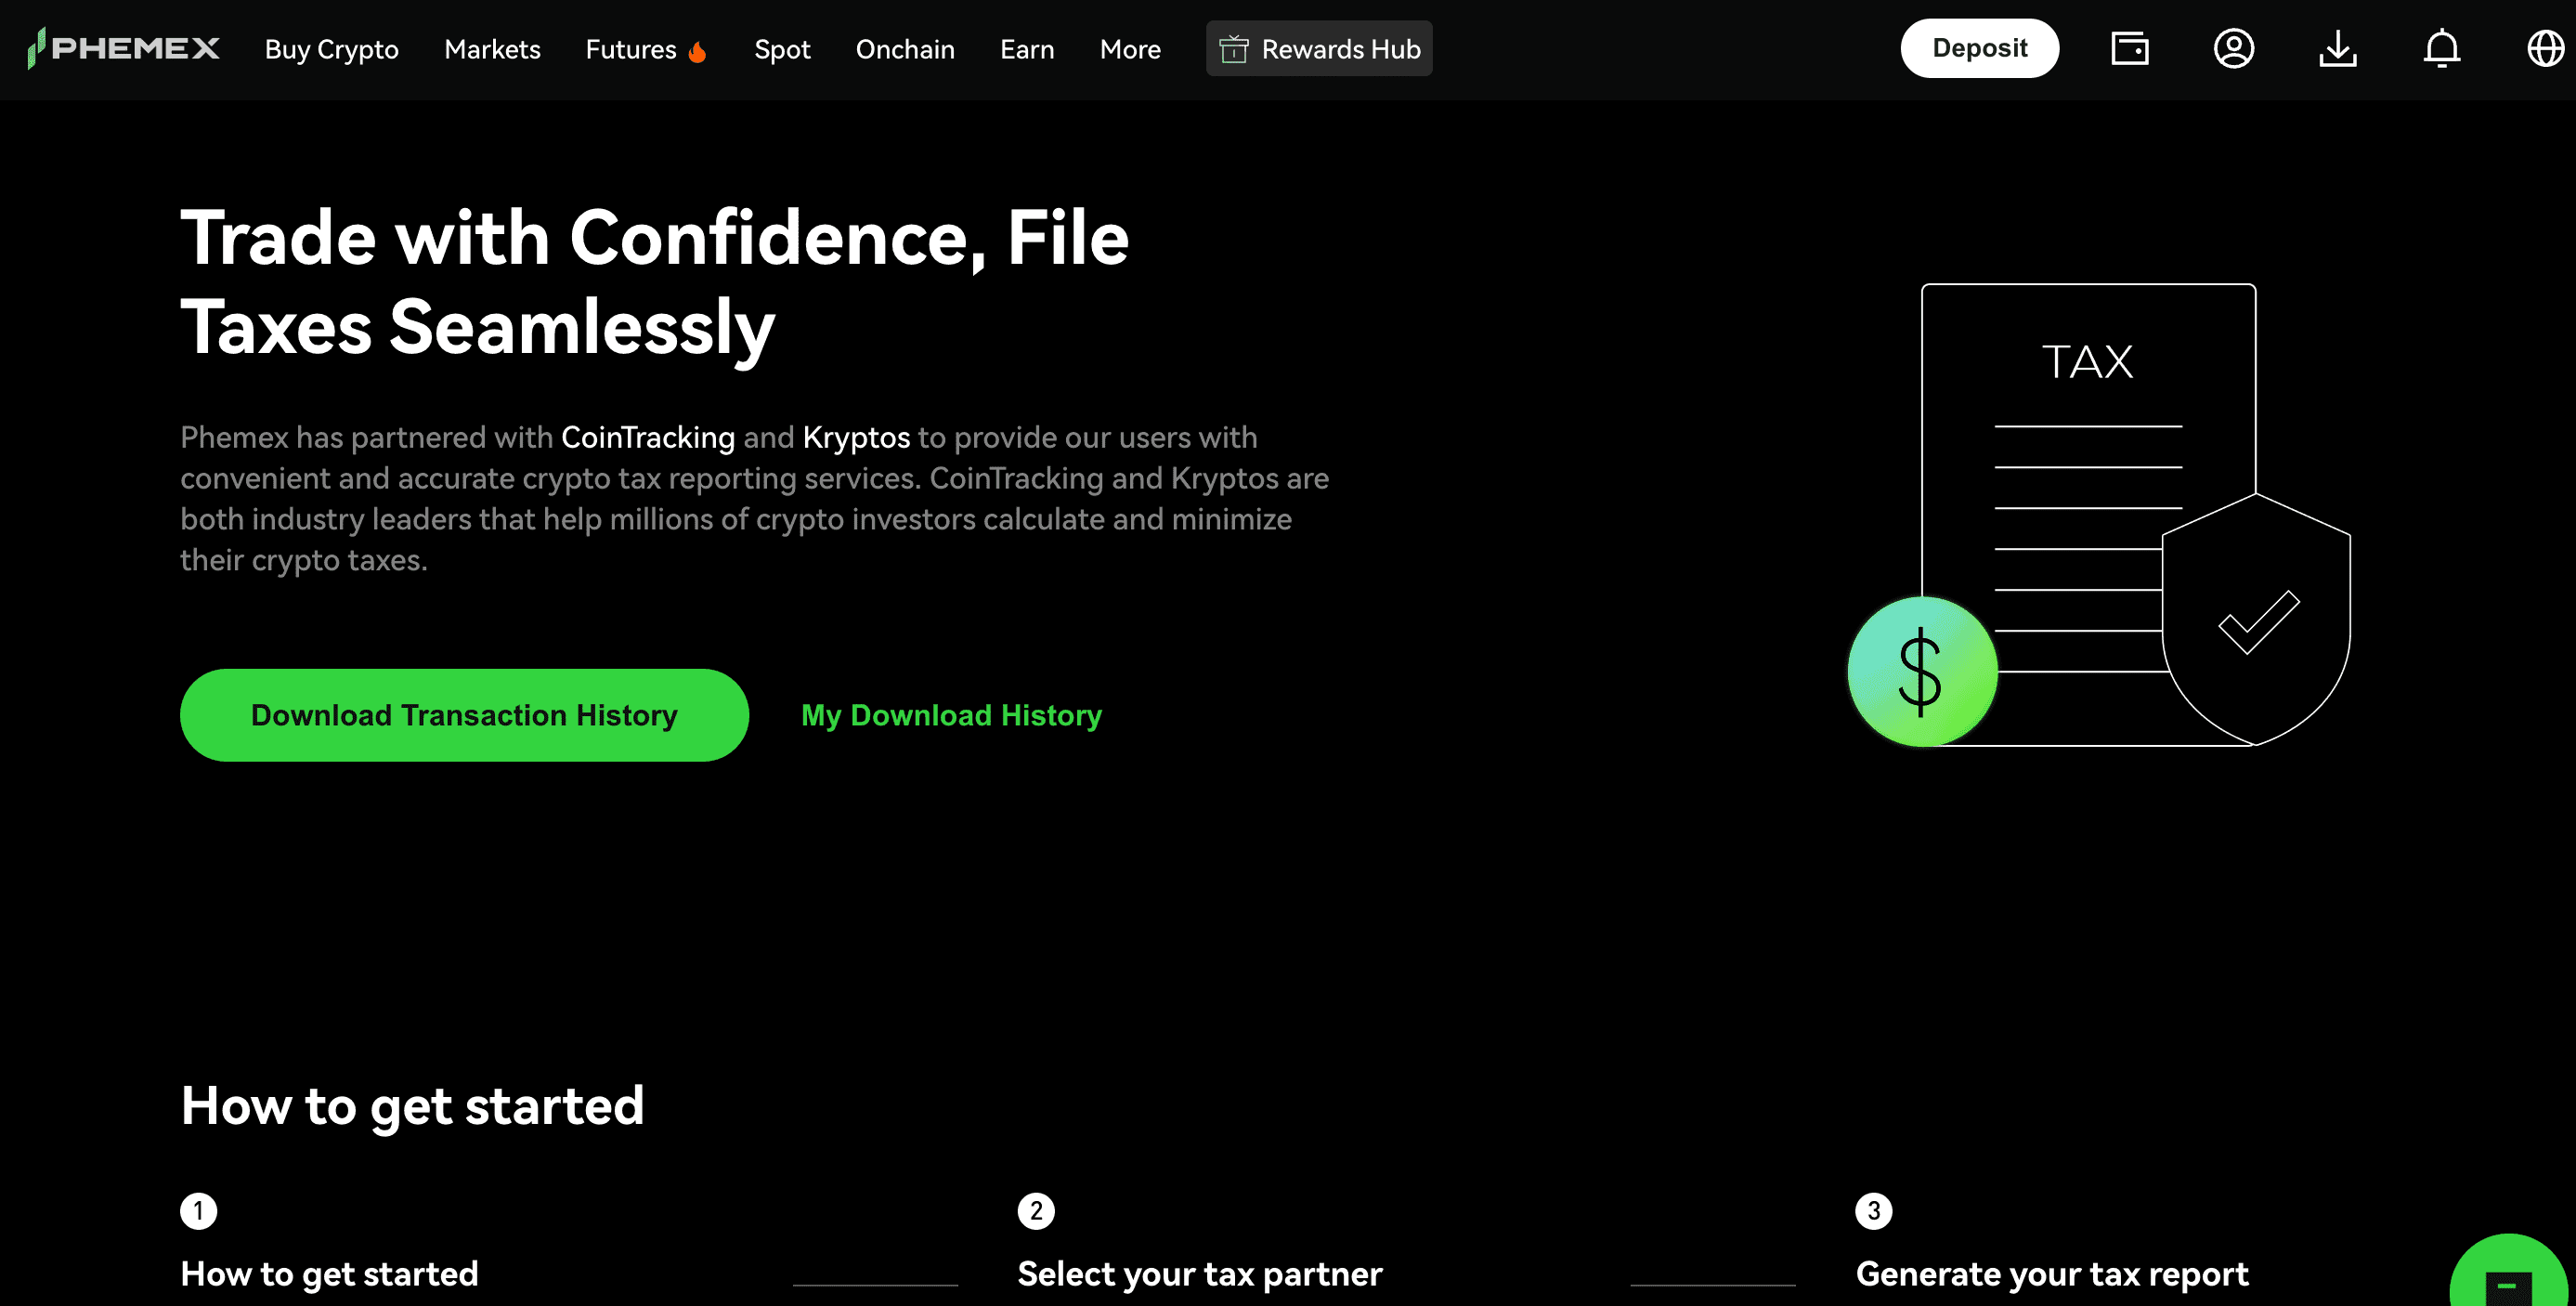Go to Onchain section
The image size is (2576, 1306).
905,49
